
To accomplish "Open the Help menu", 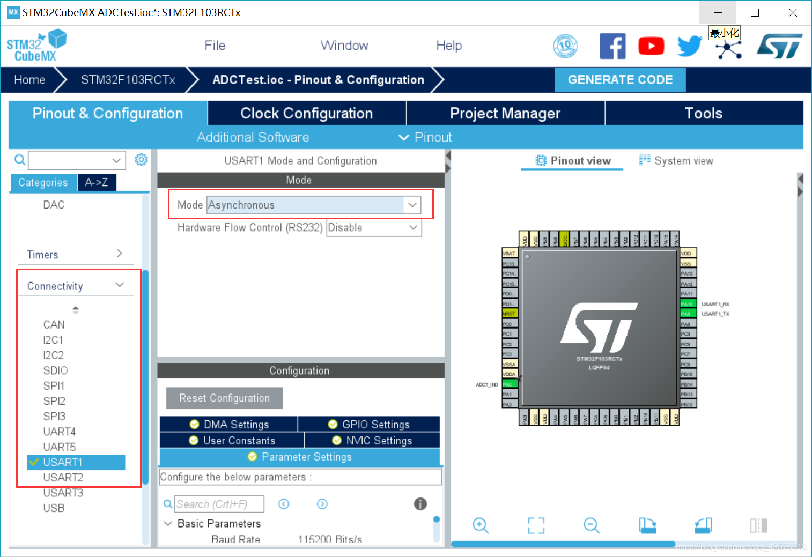I will [x=449, y=46].
